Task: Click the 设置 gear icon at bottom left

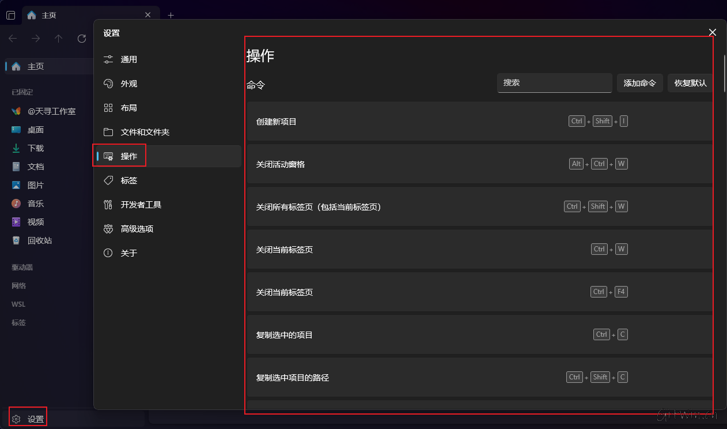Action: [x=17, y=419]
